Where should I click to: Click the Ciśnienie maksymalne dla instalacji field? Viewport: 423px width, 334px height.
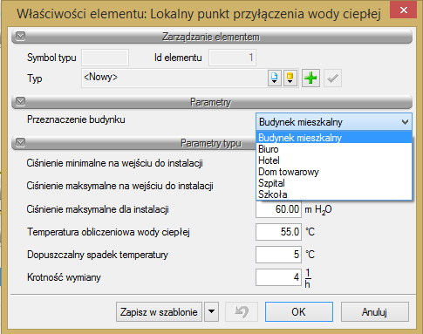pos(278,209)
